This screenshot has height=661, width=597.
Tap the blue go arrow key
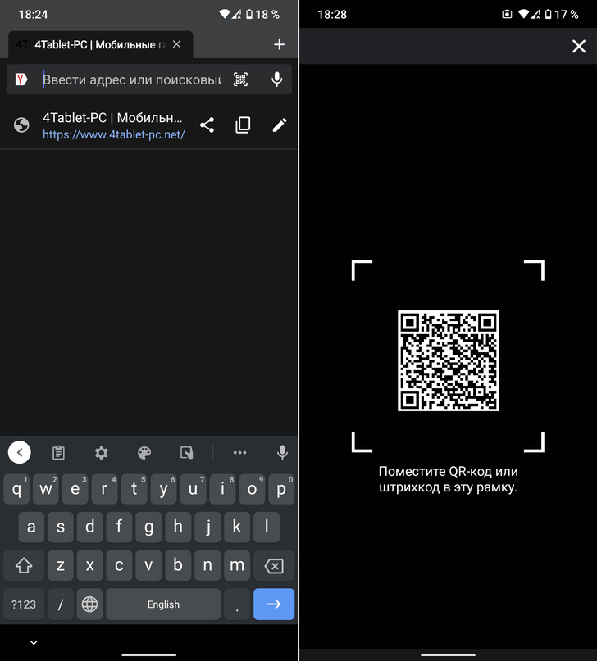coord(274,604)
